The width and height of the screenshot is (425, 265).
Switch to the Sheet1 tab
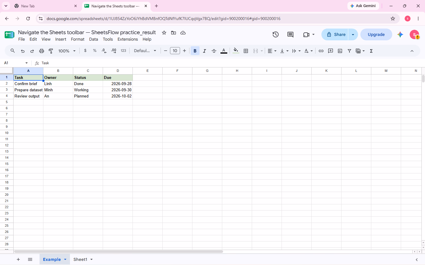[80, 259]
